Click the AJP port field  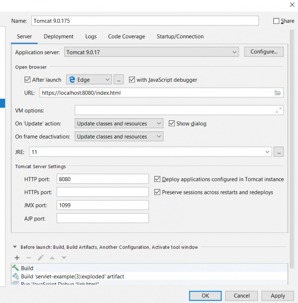click(103, 218)
